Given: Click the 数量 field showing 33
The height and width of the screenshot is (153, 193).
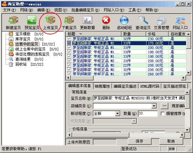Looking at the screenshot, I should pyautogui.click(x=148, y=114).
